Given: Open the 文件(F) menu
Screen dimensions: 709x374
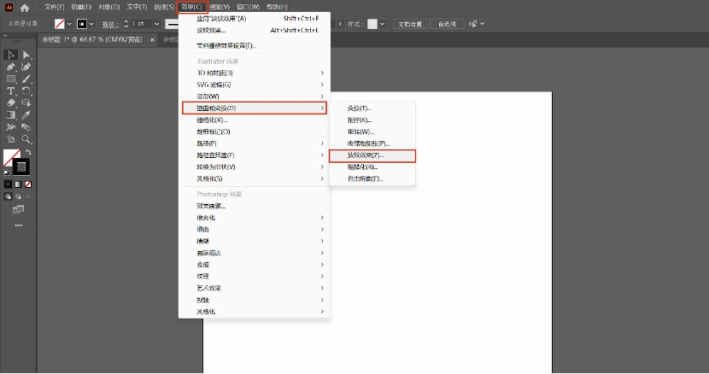Looking at the screenshot, I should tap(55, 7).
